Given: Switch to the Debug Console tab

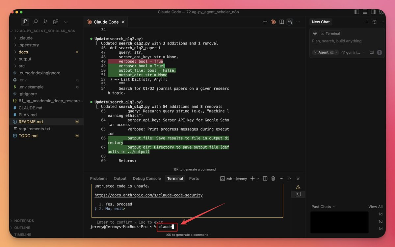Looking at the screenshot, I should (x=147, y=179).
